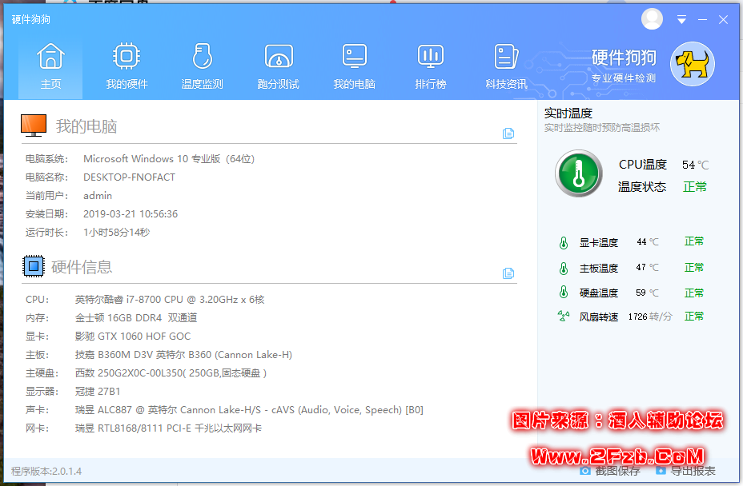Expand the title bar dropdown menu arrow
The width and height of the screenshot is (743, 486).
pos(681,20)
